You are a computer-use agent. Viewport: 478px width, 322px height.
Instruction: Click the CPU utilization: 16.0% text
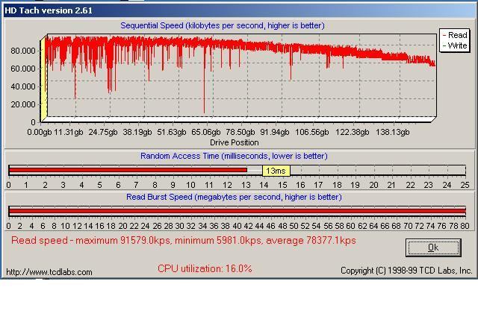(x=205, y=269)
